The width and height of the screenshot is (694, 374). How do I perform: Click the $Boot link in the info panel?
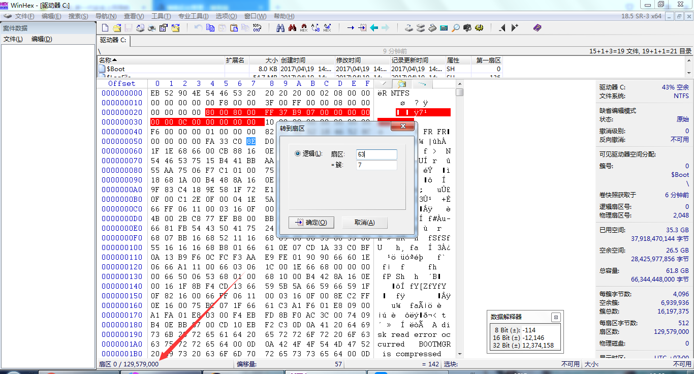[680, 174]
